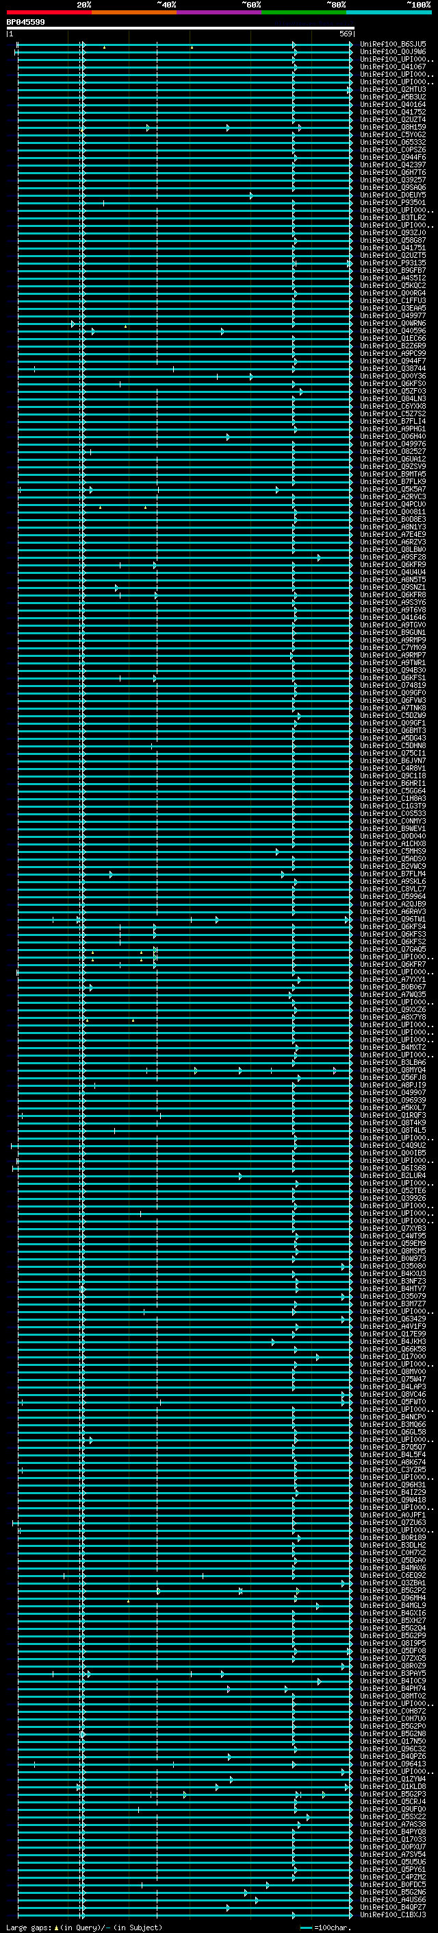Open entry UniRef100_B2VWC9

pos(393,866)
